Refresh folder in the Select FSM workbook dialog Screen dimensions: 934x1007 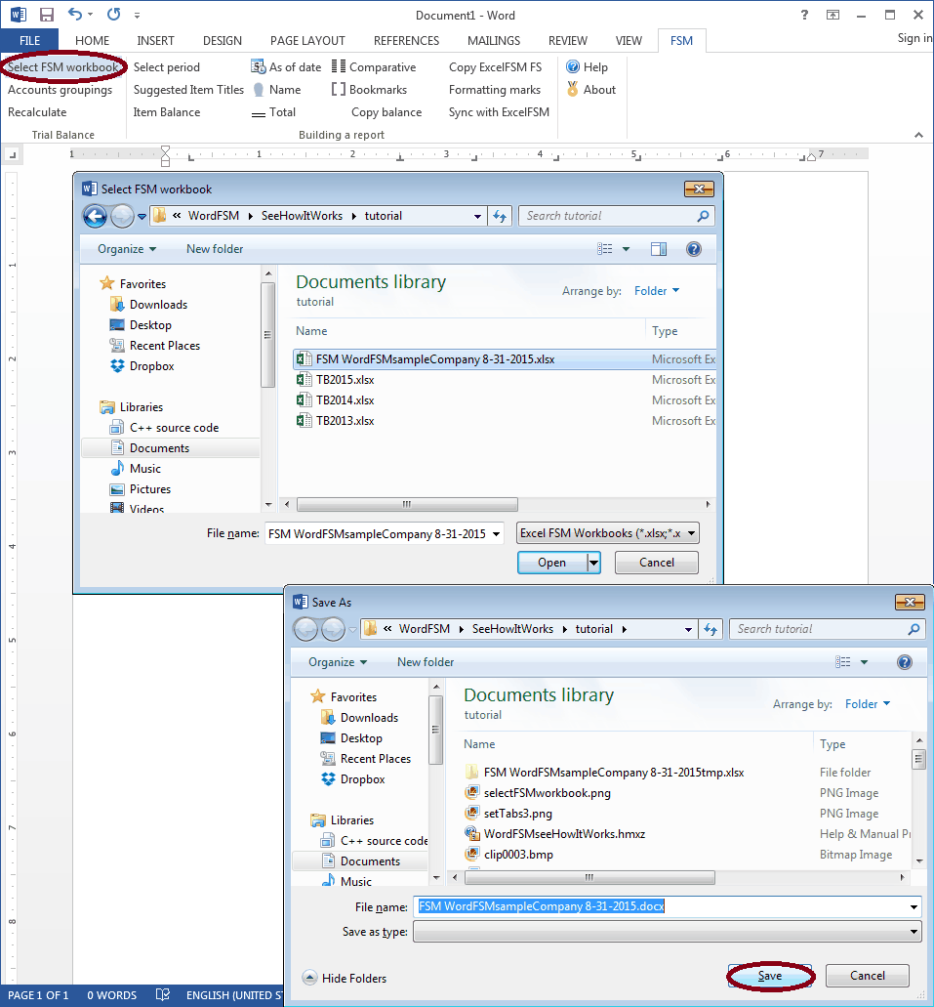500,216
